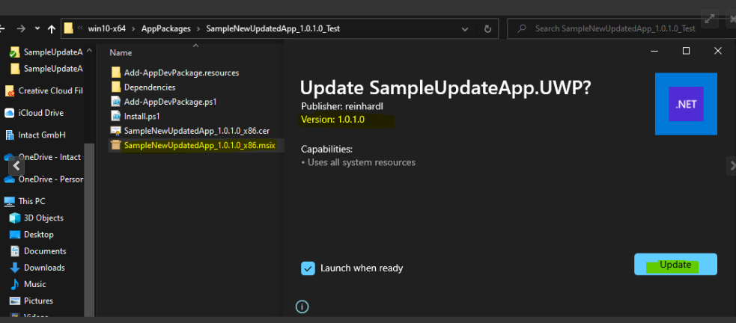Click Install.ps1 PowerShell file icon
The height and width of the screenshot is (323, 736).
click(116, 116)
